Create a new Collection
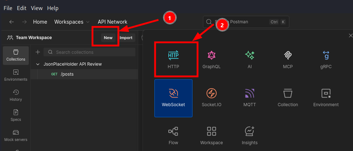Image resolution: width=353 pixels, height=151 pixels. [288, 98]
